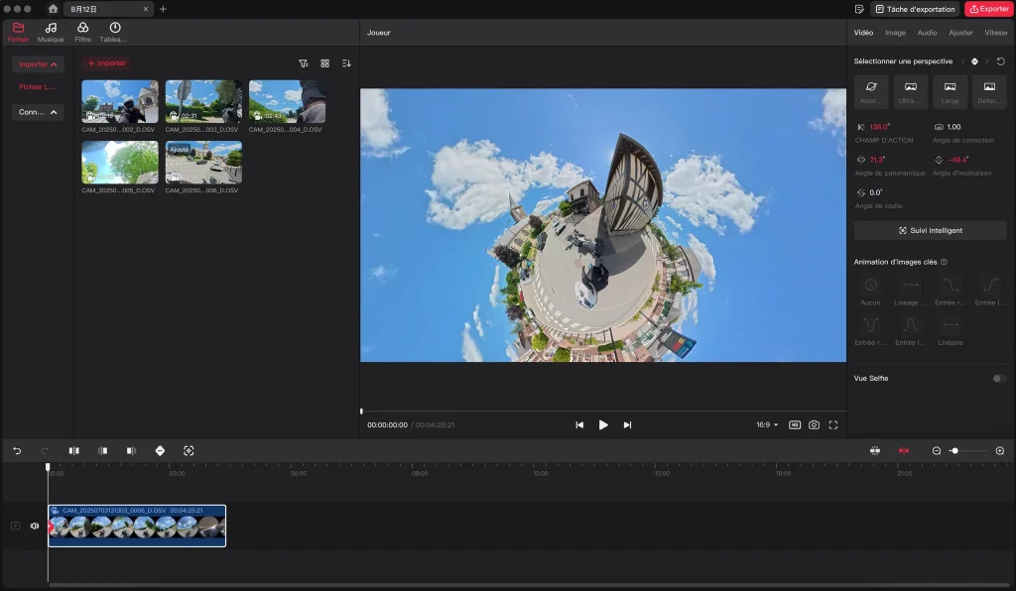Click the red Exporter button
Image resolution: width=1016 pixels, height=591 pixels.
pos(988,9)
